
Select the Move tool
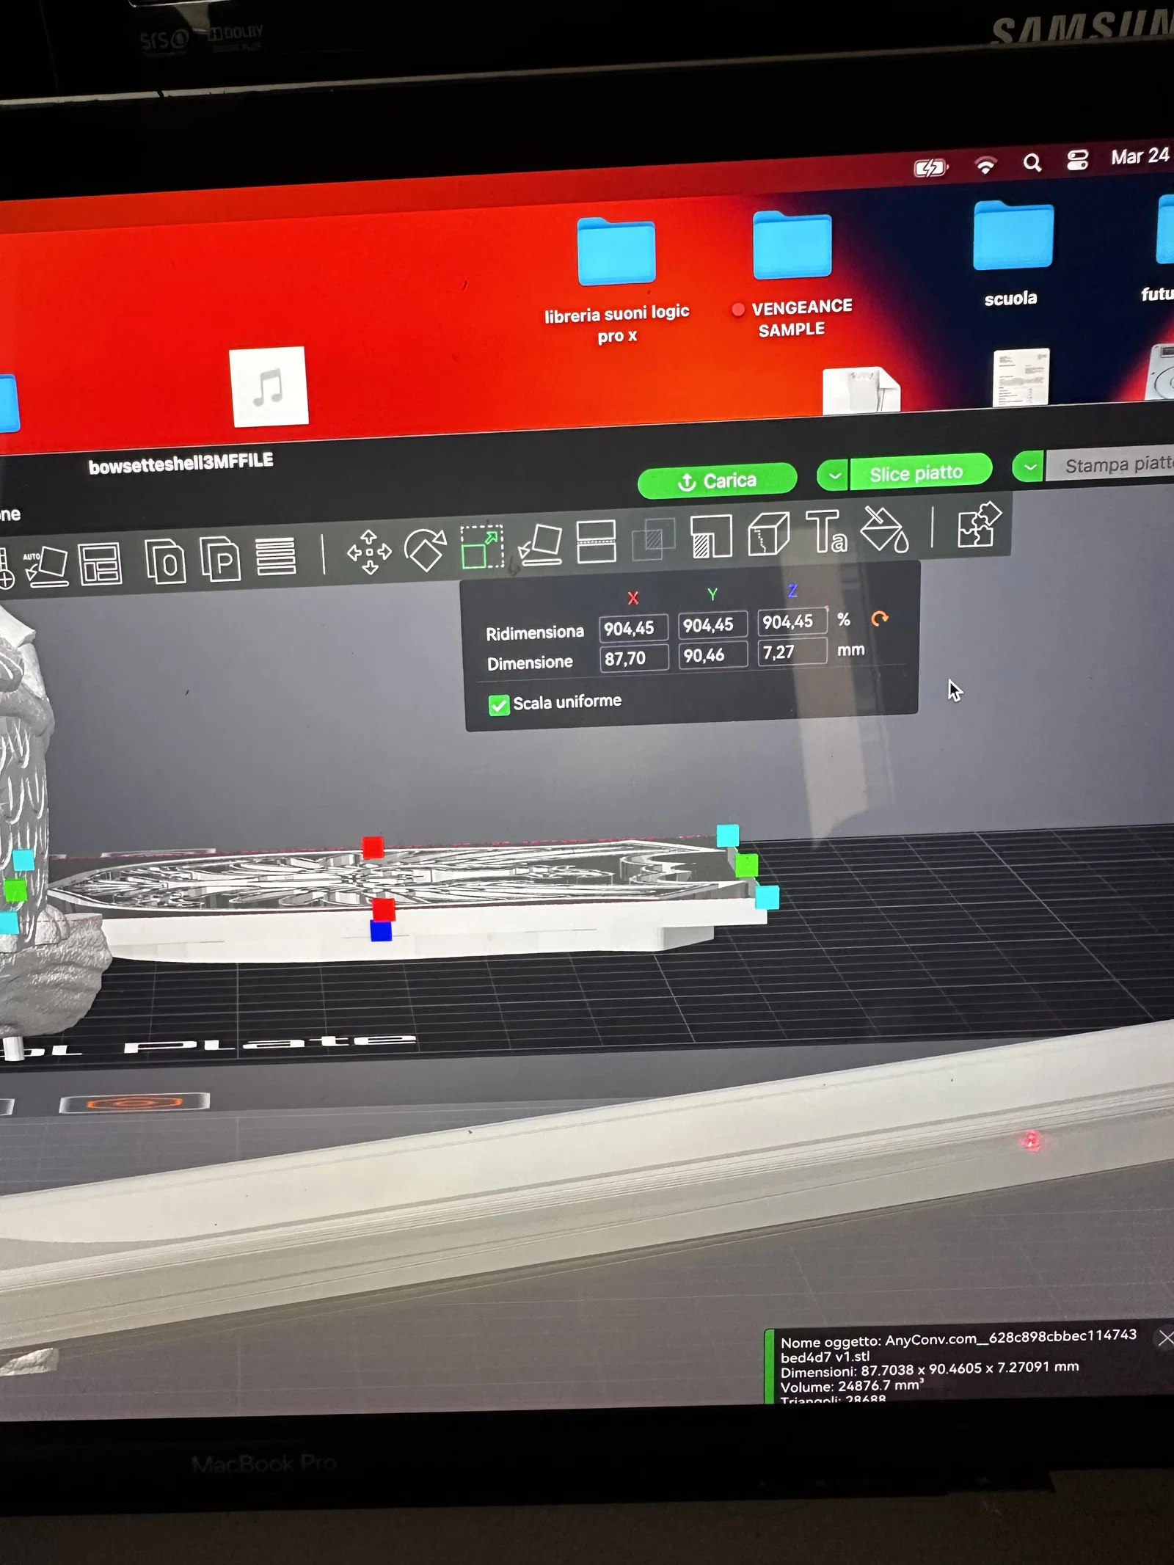(369, 552)
